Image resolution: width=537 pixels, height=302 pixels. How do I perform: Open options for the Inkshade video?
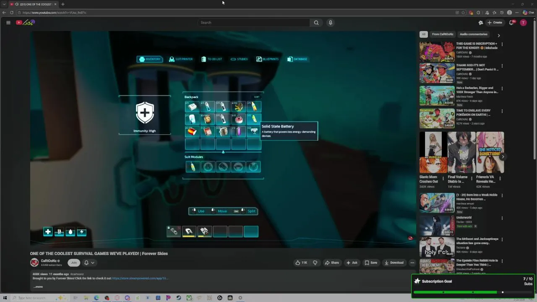point(502,44)
